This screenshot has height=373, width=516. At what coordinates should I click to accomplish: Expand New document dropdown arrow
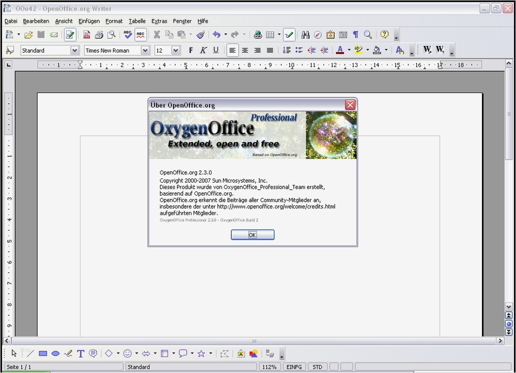(x=19, y=35)
